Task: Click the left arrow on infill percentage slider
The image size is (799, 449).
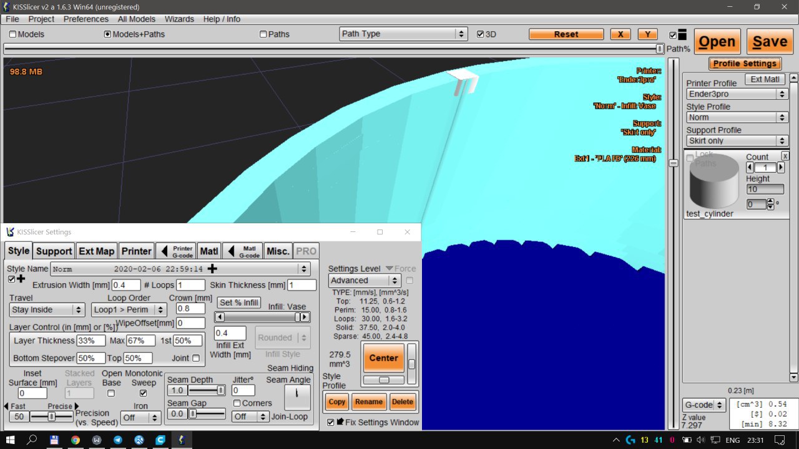Action: tap(220, 317)
